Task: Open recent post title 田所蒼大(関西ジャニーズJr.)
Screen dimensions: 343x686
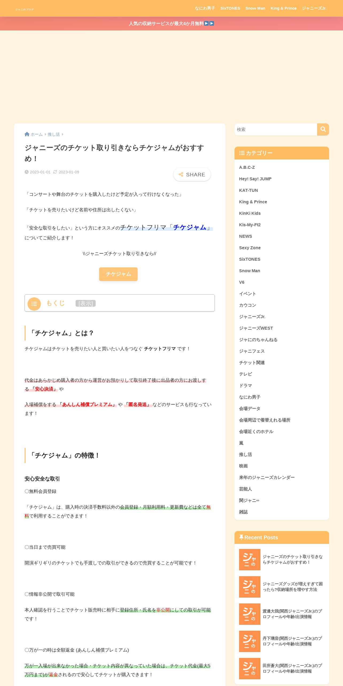Action: (292, 668)
